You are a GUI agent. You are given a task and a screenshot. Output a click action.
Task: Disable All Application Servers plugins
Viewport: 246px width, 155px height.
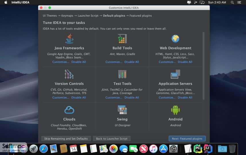185,97
